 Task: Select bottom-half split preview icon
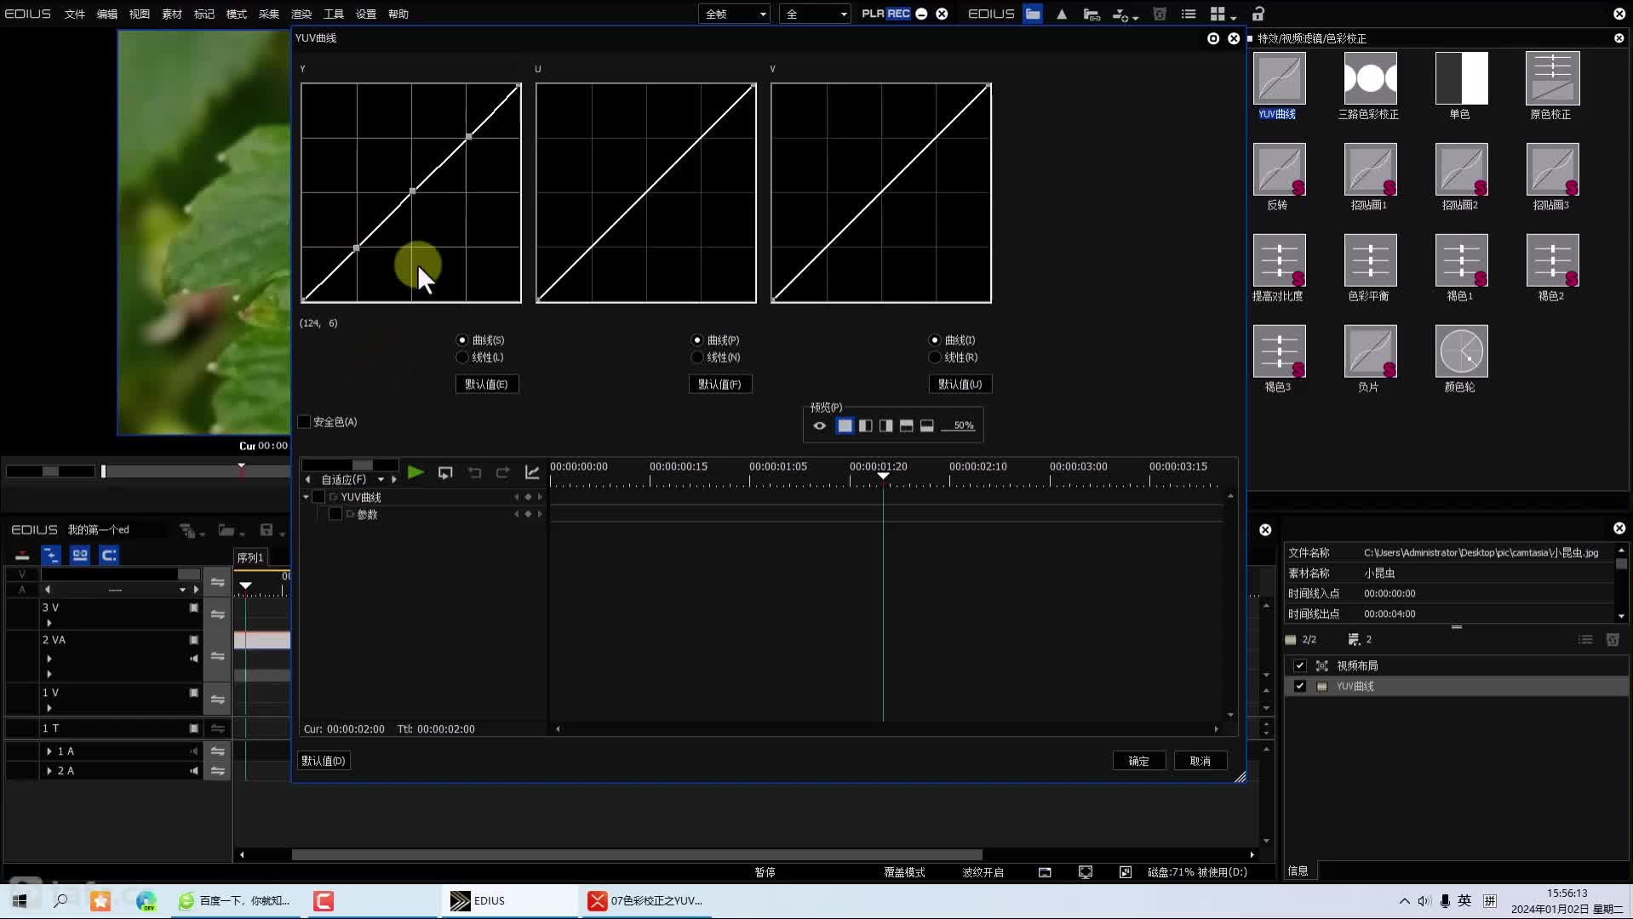pos(926,425)
